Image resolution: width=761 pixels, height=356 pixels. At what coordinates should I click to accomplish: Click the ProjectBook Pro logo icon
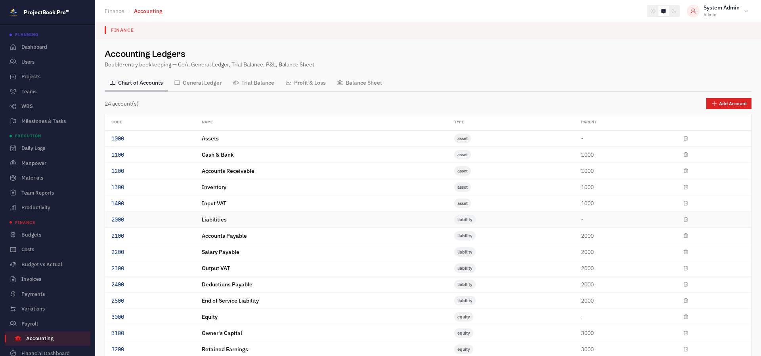[x=13, y=12]
